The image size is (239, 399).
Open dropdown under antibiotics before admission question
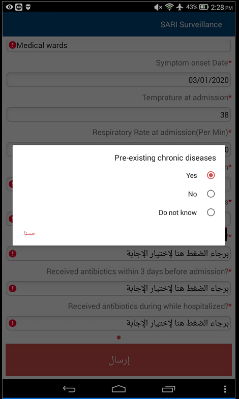coord(118,288)
